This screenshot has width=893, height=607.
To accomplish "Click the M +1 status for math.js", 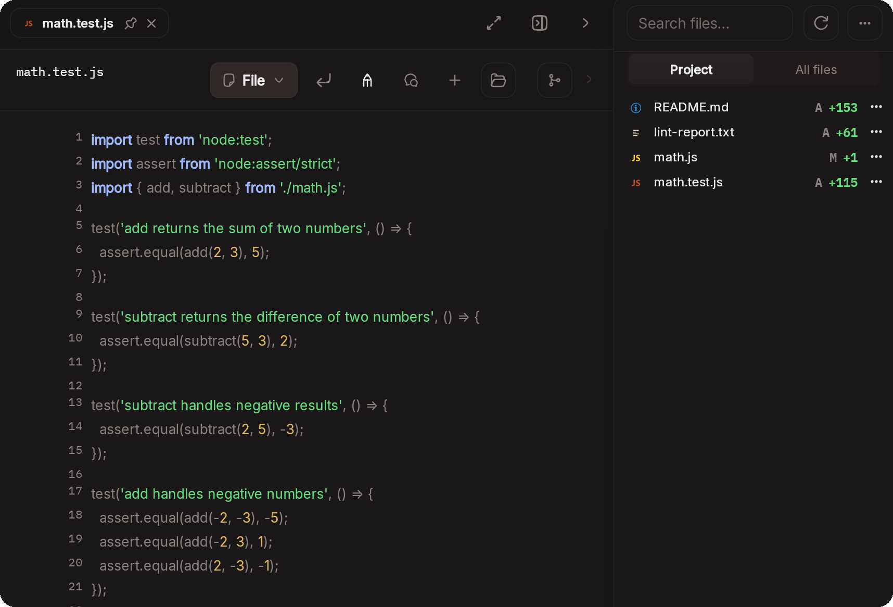I will point(844,158).
